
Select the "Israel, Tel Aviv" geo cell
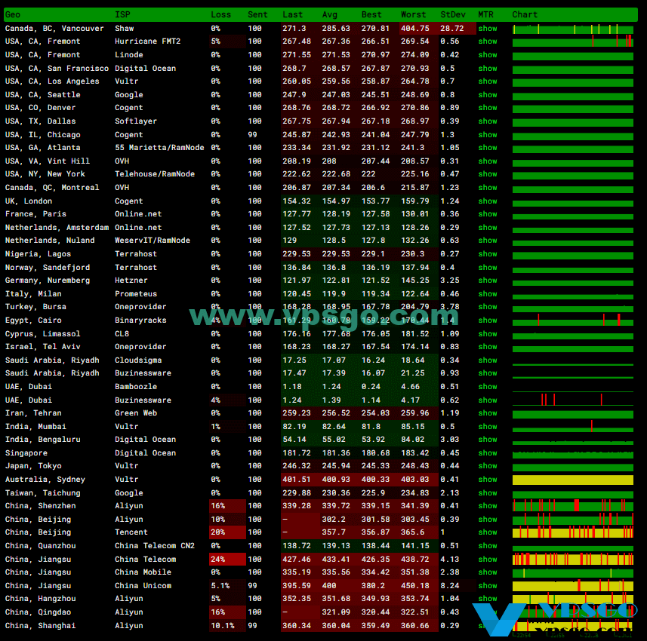[x=42, y=347]
